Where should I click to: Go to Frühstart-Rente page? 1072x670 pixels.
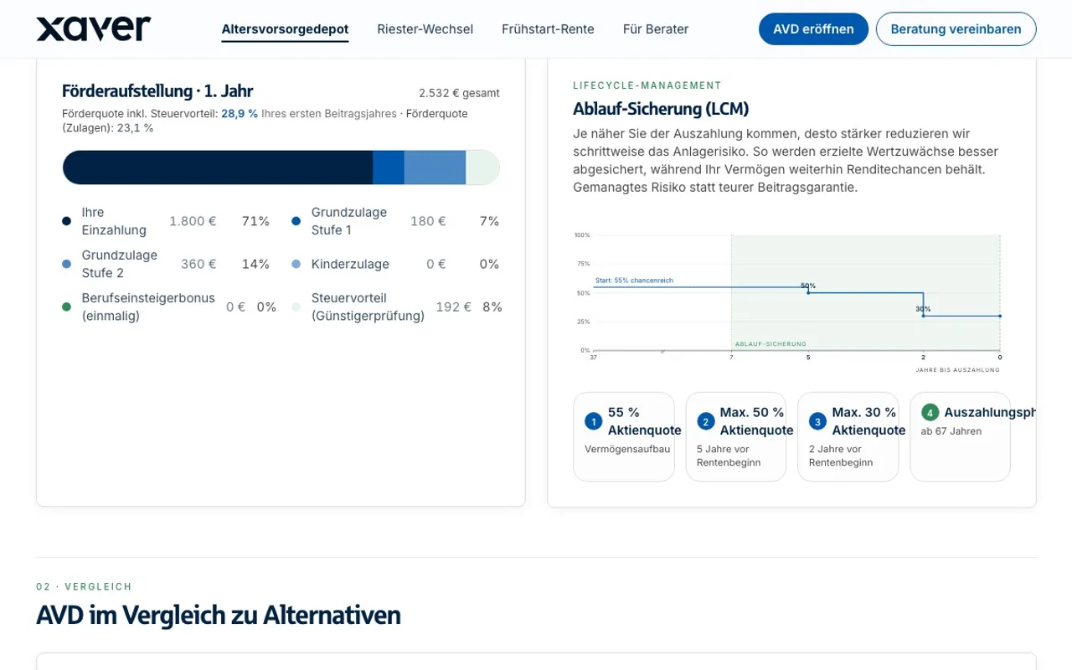[548, 29]
